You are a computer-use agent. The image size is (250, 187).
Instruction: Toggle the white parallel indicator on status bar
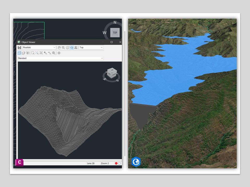[x=120, y=163]
